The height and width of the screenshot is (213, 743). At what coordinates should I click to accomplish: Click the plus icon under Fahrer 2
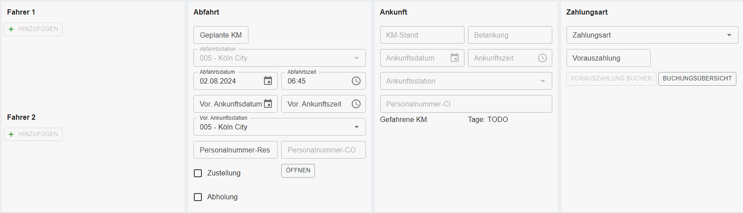point(11,134)
